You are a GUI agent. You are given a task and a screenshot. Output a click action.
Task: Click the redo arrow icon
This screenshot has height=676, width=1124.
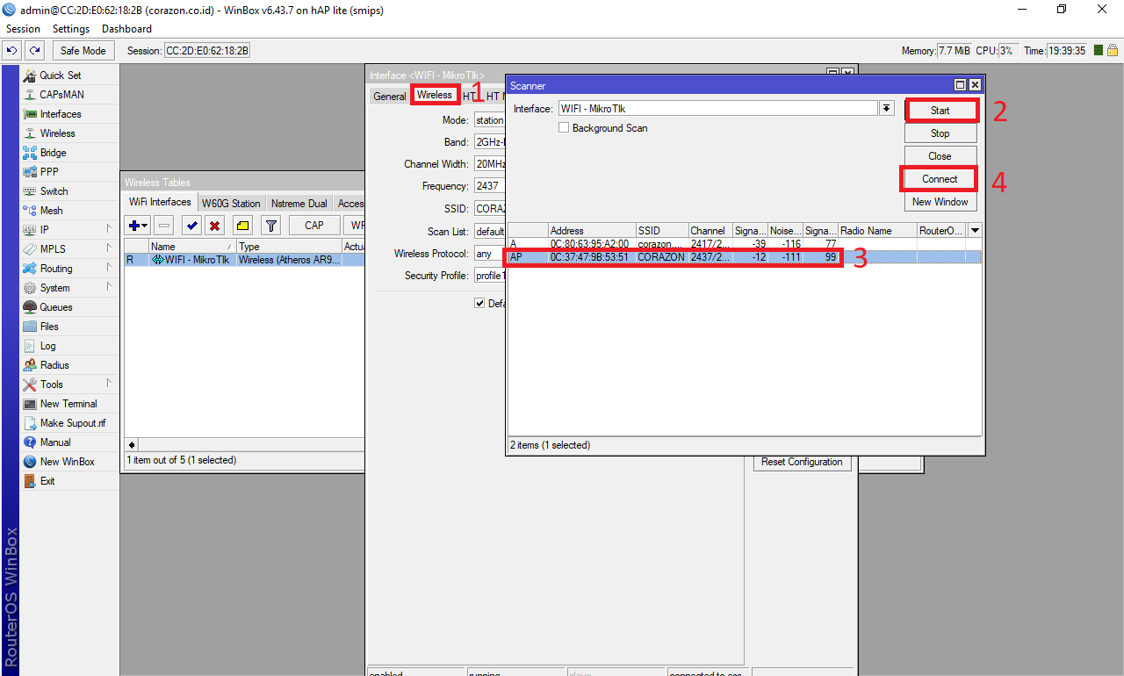[33, 50]
